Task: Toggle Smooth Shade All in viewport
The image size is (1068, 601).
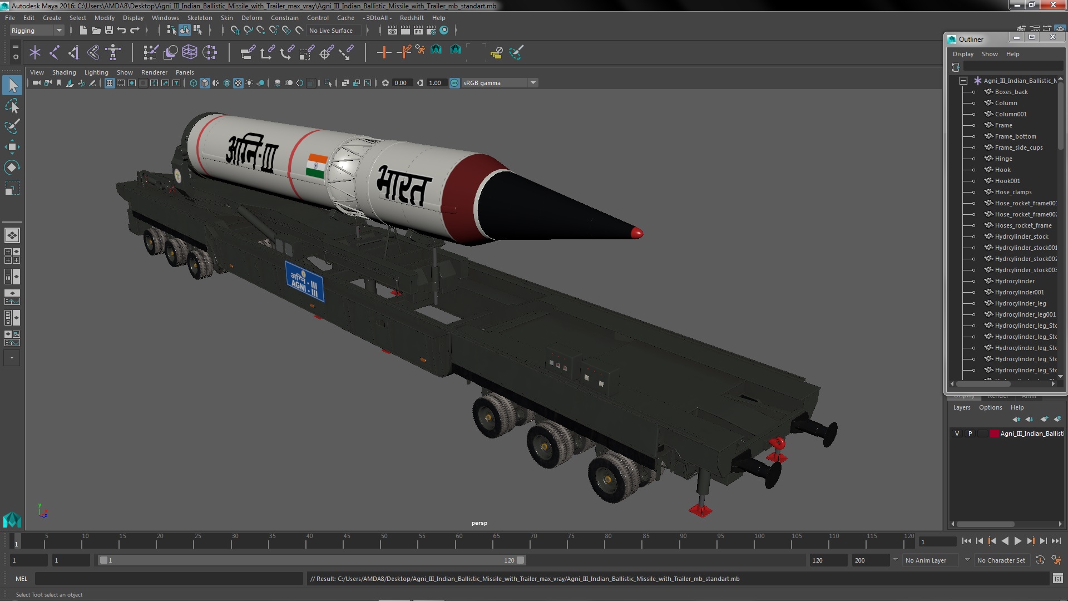Action: [x=205, y=83]
